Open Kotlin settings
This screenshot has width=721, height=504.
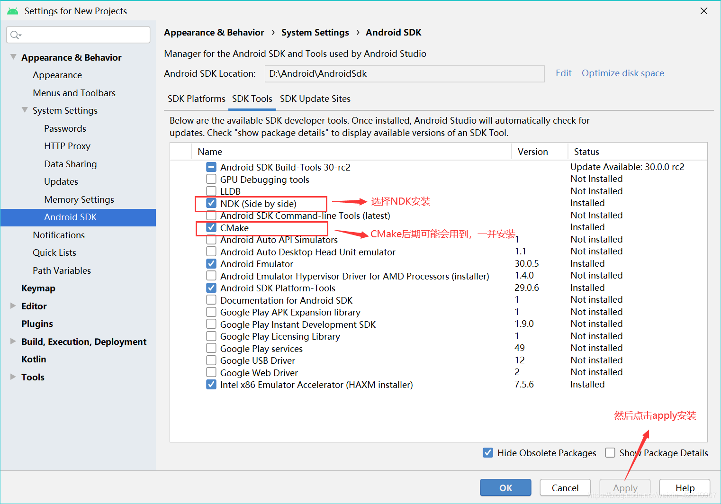click(34, 359)
